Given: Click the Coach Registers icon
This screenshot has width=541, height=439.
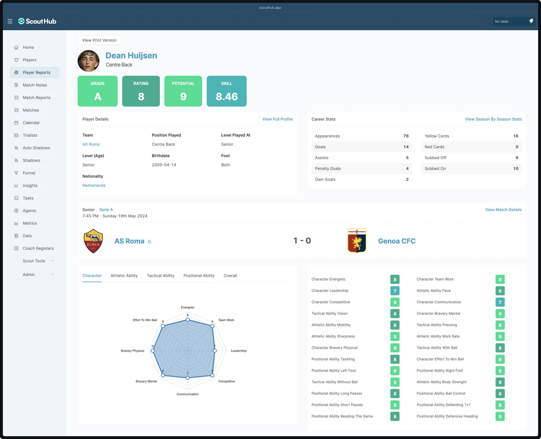Looking at the screenshot, I should 16,248.
